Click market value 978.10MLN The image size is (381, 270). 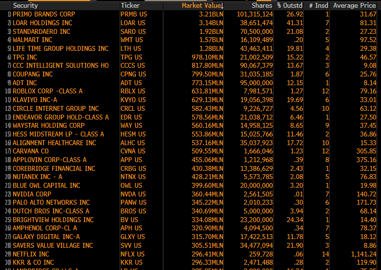207,57
